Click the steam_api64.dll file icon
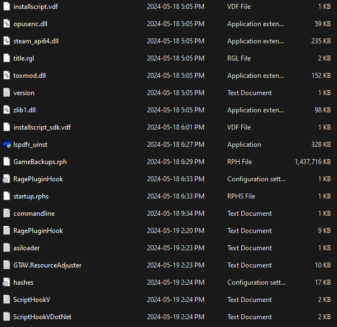 pos(7,41)
